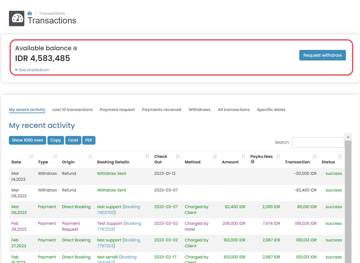Click success status in Mar 14 row
The height and width of the screenshot is (263, 360).
(x=334, y=173)
